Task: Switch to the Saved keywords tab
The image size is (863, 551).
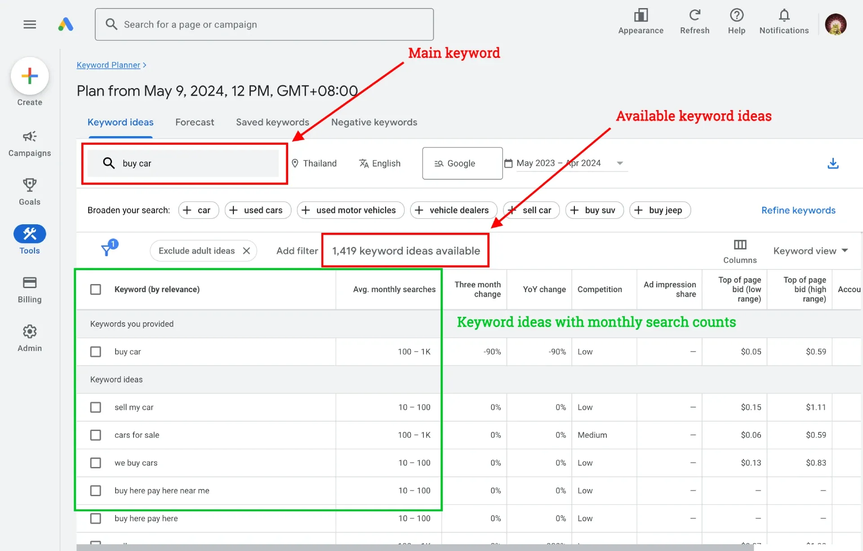Action: point(272,122)
